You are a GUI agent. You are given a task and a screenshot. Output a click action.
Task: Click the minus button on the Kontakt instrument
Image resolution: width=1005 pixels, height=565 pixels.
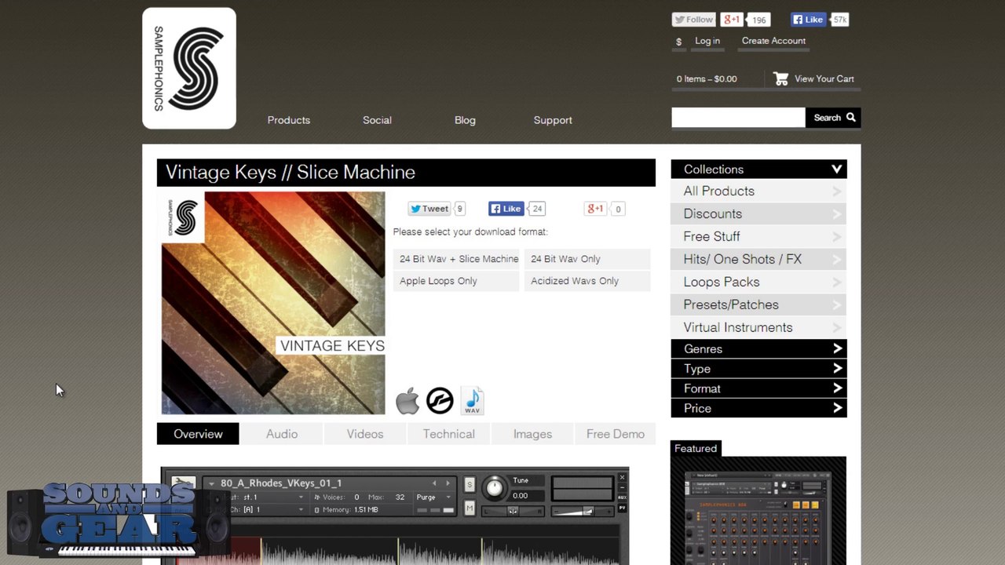pos(622,487)
